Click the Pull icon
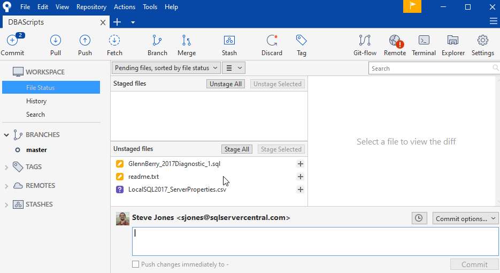500x273 pixels. [x=56, y=41]
